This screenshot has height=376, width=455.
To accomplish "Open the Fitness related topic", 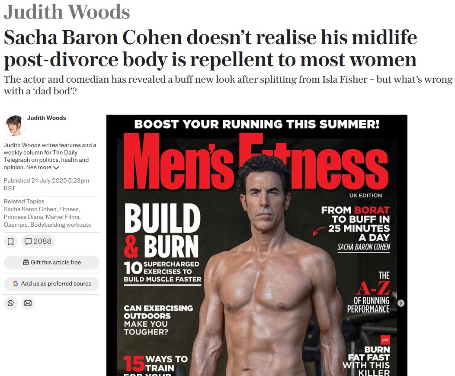I will pos(69,209).
